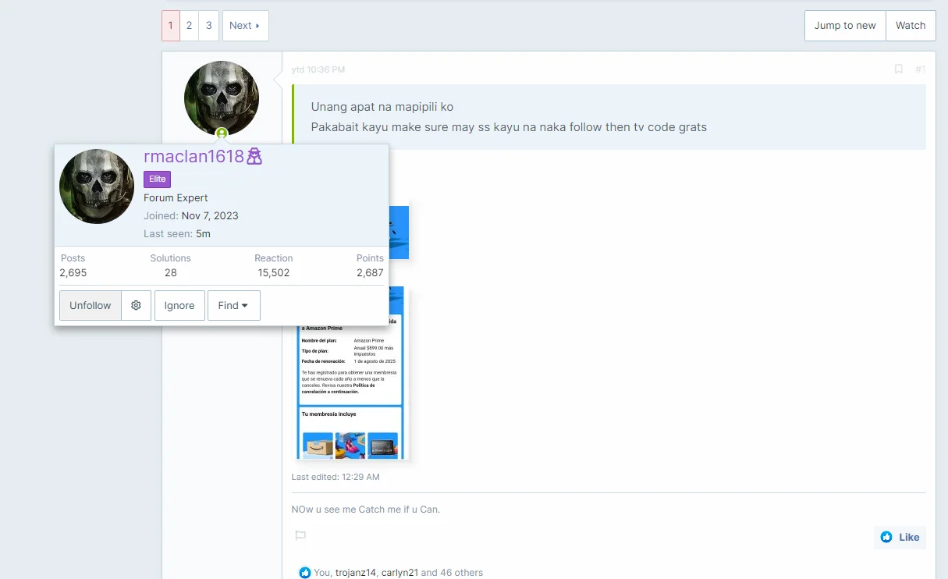Click the green online status indicator on avatar

click(x=222, y=133)
